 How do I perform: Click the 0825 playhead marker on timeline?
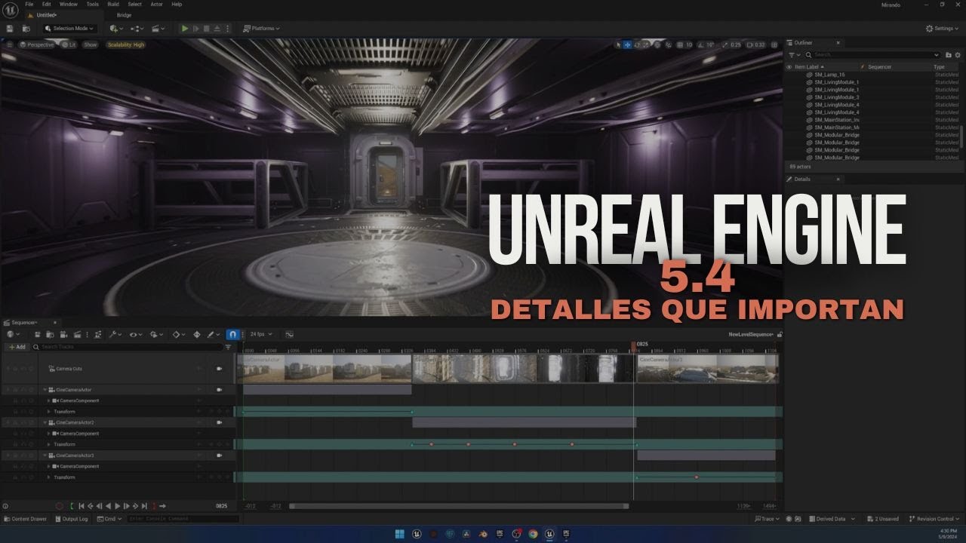(634, 345)
